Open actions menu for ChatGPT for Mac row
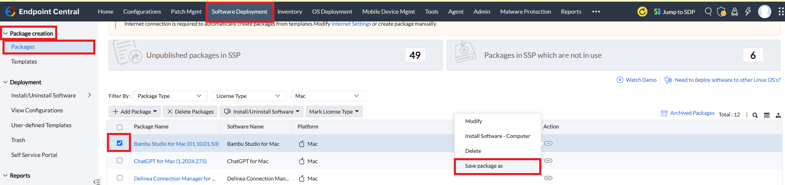This screenshot has width=785, height=185. tap(548, 161)
